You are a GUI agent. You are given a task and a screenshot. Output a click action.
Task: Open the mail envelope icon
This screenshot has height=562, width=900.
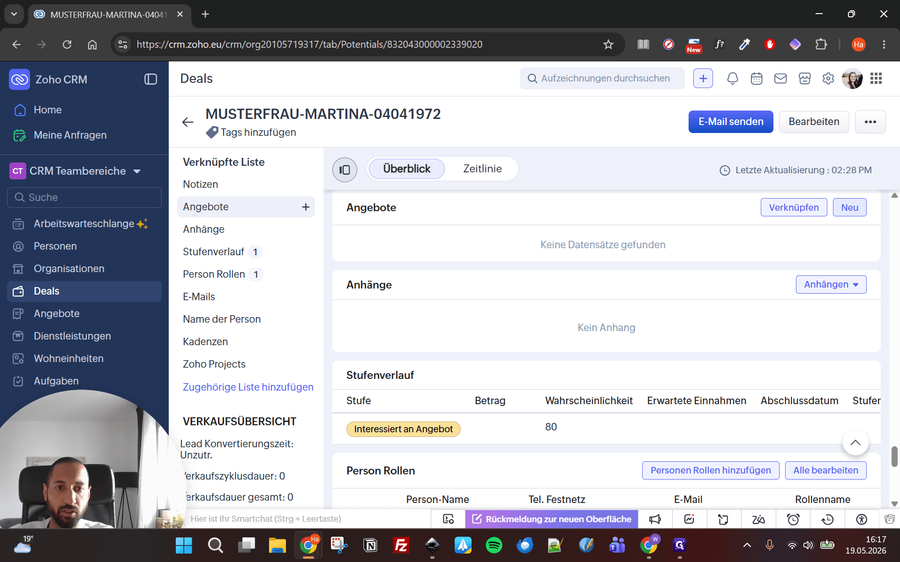(780, 79)
